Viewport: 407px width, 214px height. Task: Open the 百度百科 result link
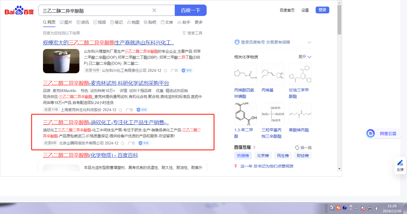point(90,155)
